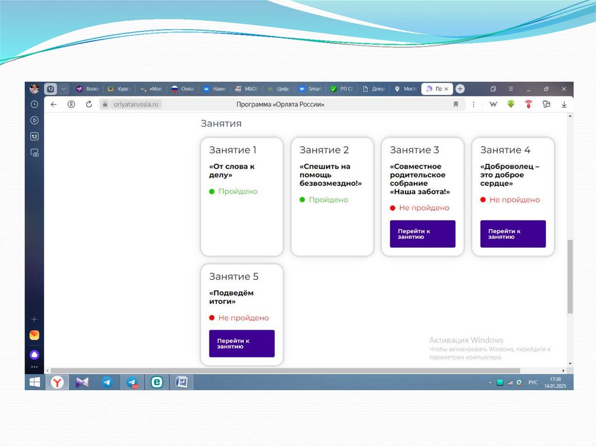
Task: Click the horizontal scrollbar thumb
Action: [285, 370]
